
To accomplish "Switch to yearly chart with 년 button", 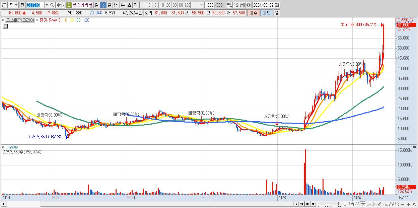I will pyautogui.click(x=116, y=5).
